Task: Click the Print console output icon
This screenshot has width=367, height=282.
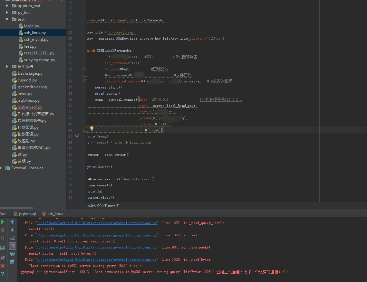Action: [x=12, y=254]
